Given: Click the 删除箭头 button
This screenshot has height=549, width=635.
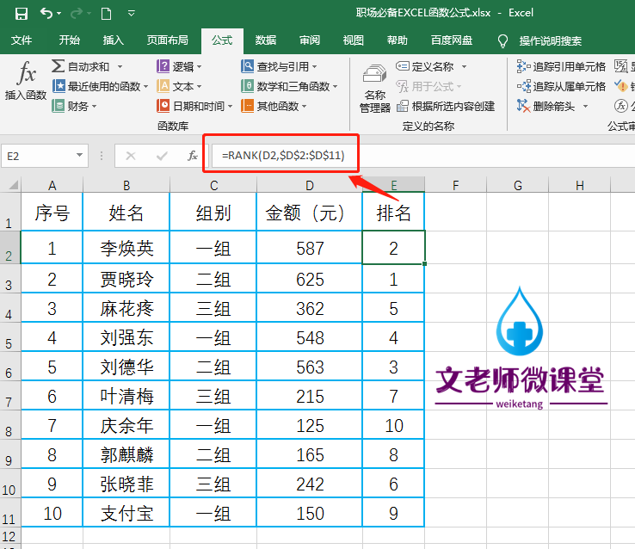Looking at the screenshot, I should (x=546, y=106).
